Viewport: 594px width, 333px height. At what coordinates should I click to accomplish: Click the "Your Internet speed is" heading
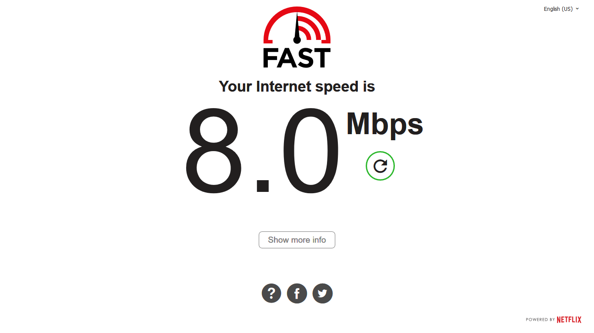coord(297,86)
